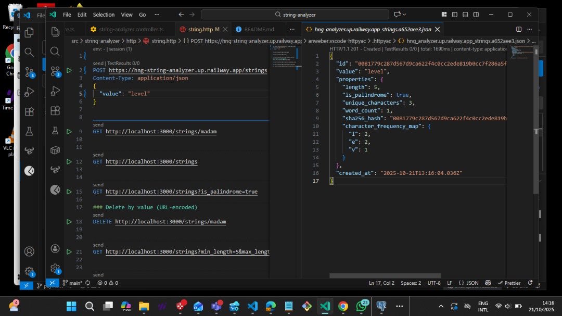
Task: Open the Search view in the activity bar
Action: [x=55, y=51]
